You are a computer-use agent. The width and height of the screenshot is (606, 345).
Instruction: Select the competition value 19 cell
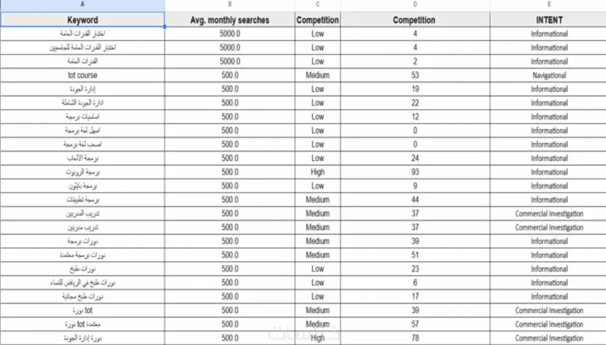(x=415, y=89)
